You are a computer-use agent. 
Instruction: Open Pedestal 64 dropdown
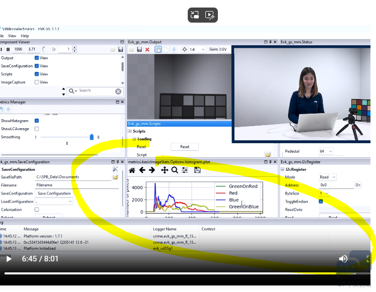326,151
